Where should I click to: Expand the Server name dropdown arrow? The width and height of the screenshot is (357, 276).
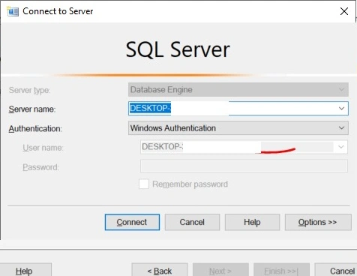point(341,109)
